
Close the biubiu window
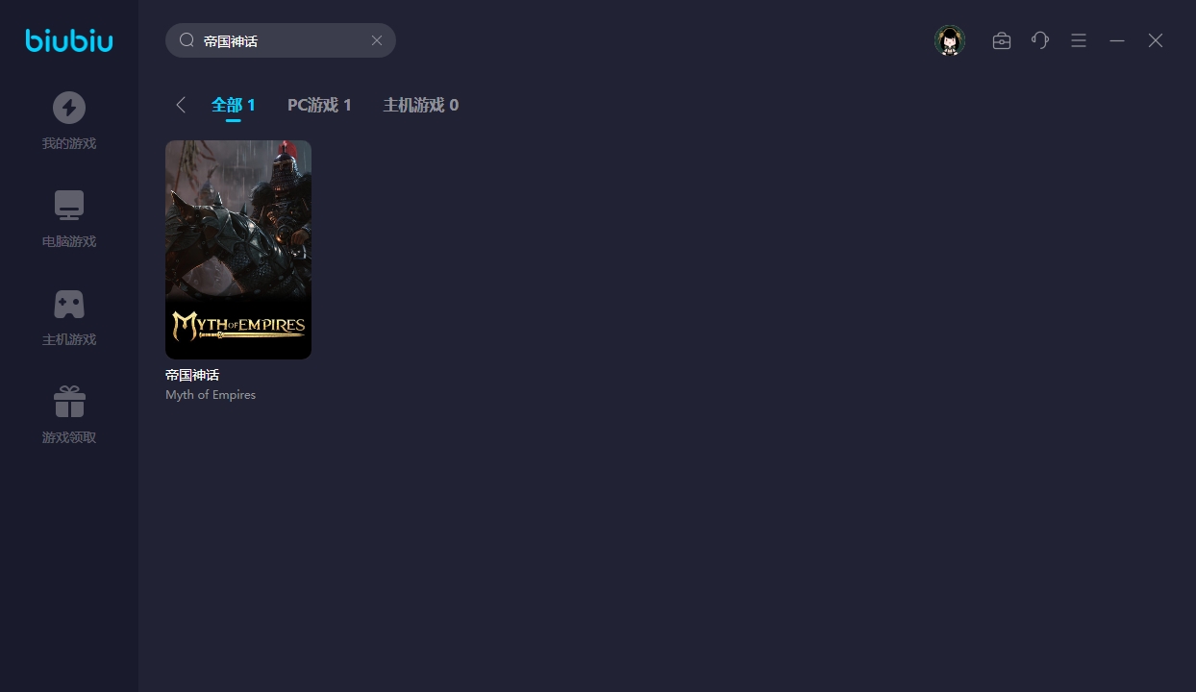[1156, 40]
